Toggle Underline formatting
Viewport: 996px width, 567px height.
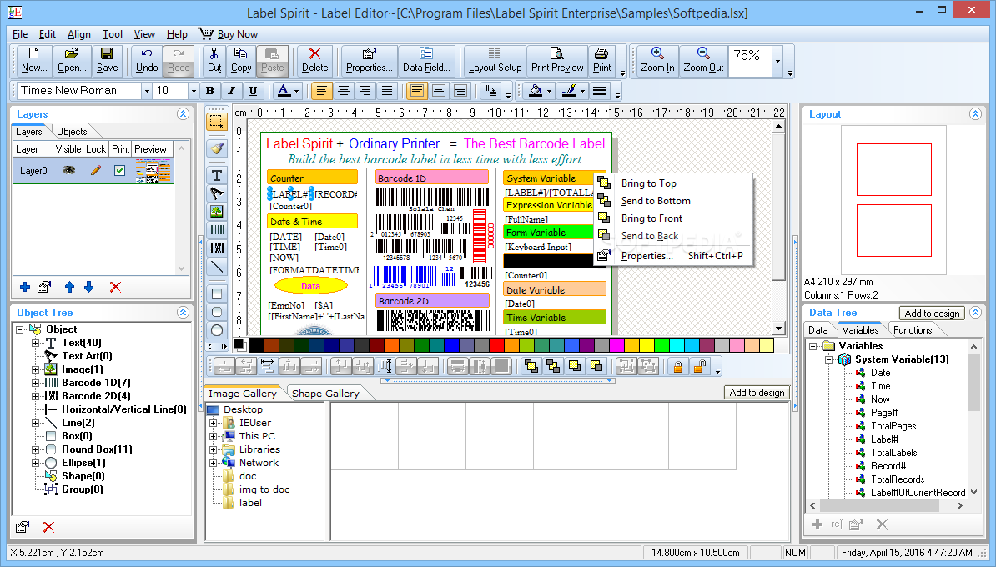(253, 91)
